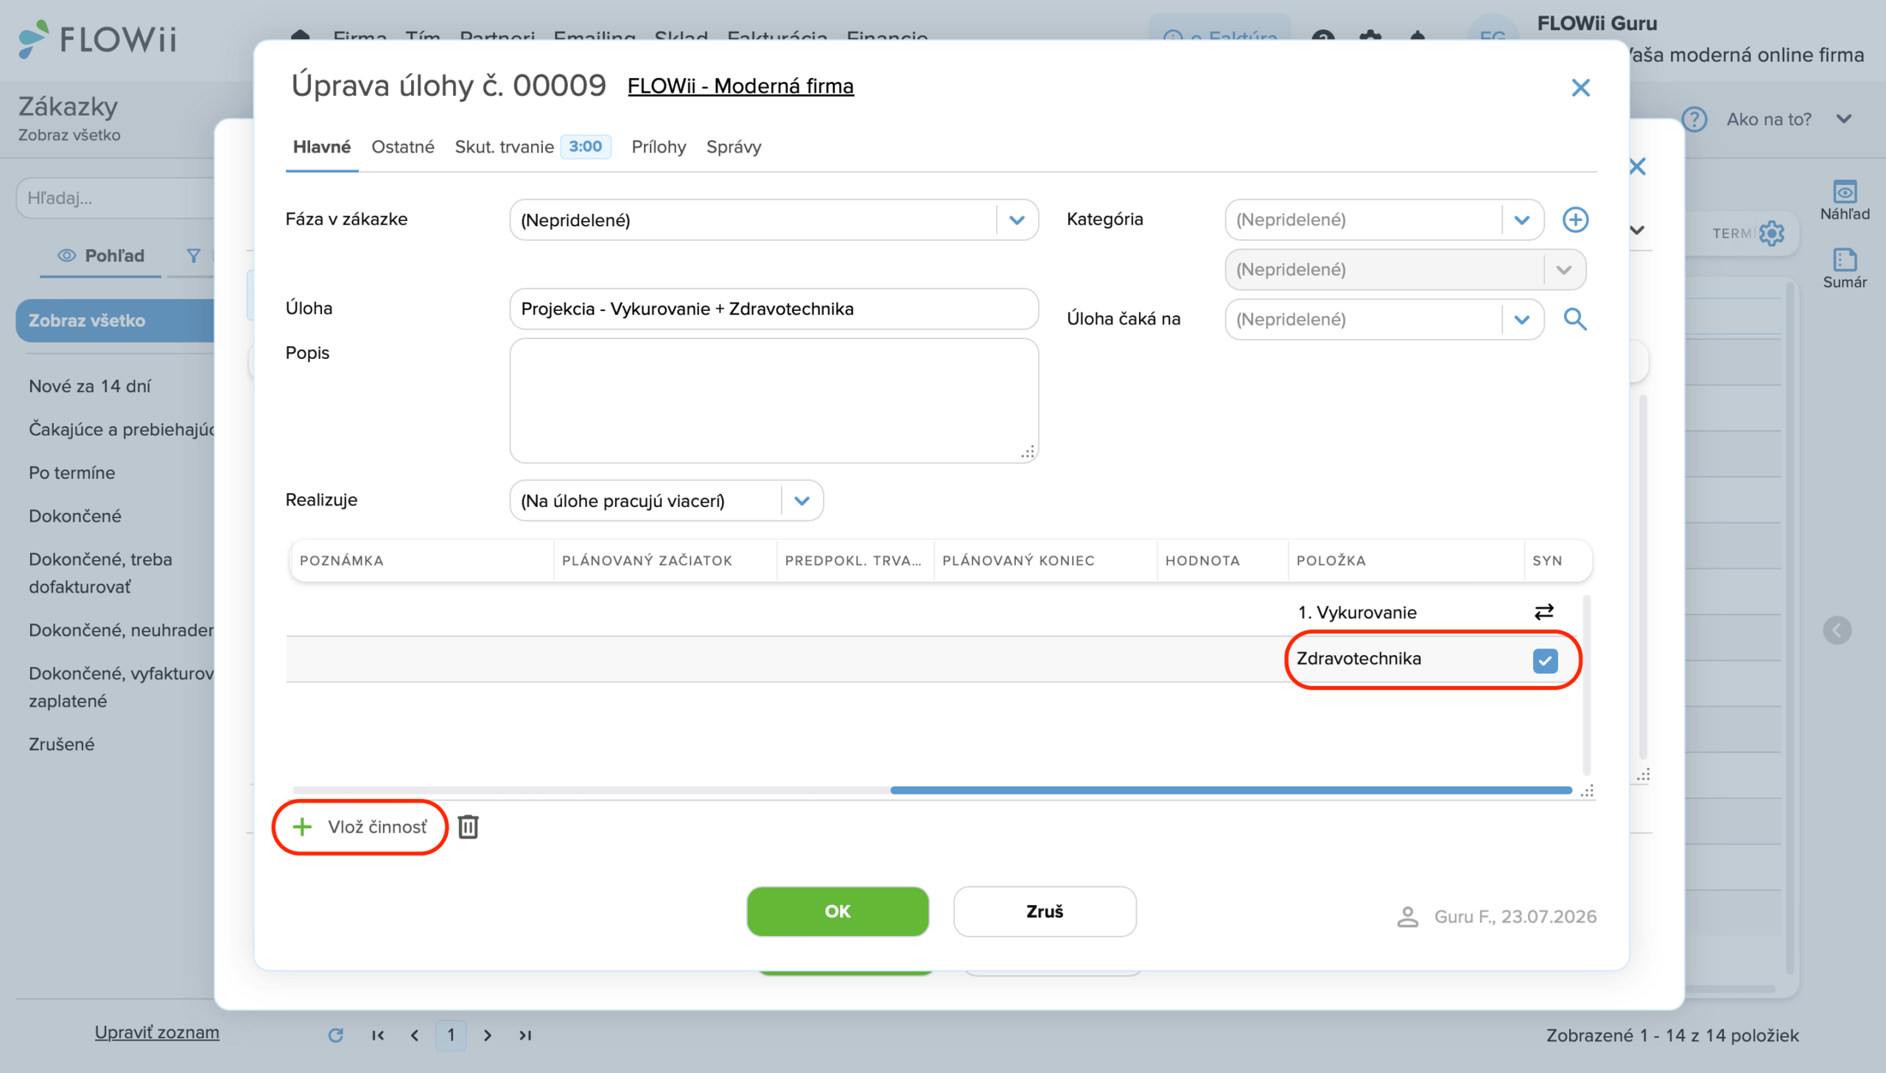Open the Sumár summary icon
The height and width of the screenshot is (1073, 1886).
coord(1845,268)
